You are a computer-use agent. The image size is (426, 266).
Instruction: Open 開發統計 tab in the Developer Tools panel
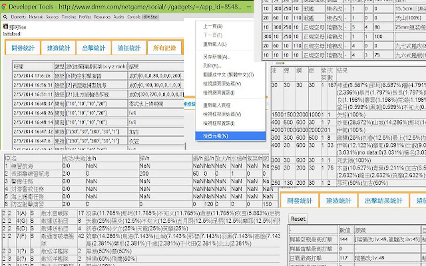23,48
